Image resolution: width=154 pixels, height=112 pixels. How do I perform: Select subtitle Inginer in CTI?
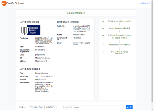point(40,79)
